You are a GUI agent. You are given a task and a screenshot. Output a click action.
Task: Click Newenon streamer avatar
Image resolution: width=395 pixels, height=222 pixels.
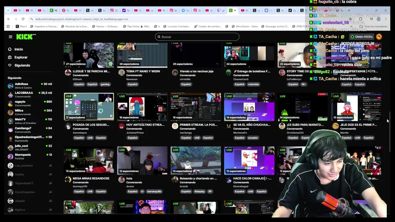point(122,72)
